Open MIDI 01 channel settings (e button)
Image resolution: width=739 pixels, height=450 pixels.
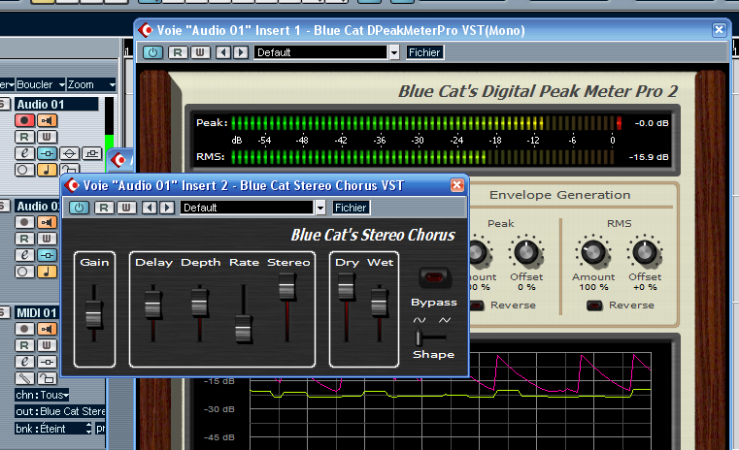point(24,362)
